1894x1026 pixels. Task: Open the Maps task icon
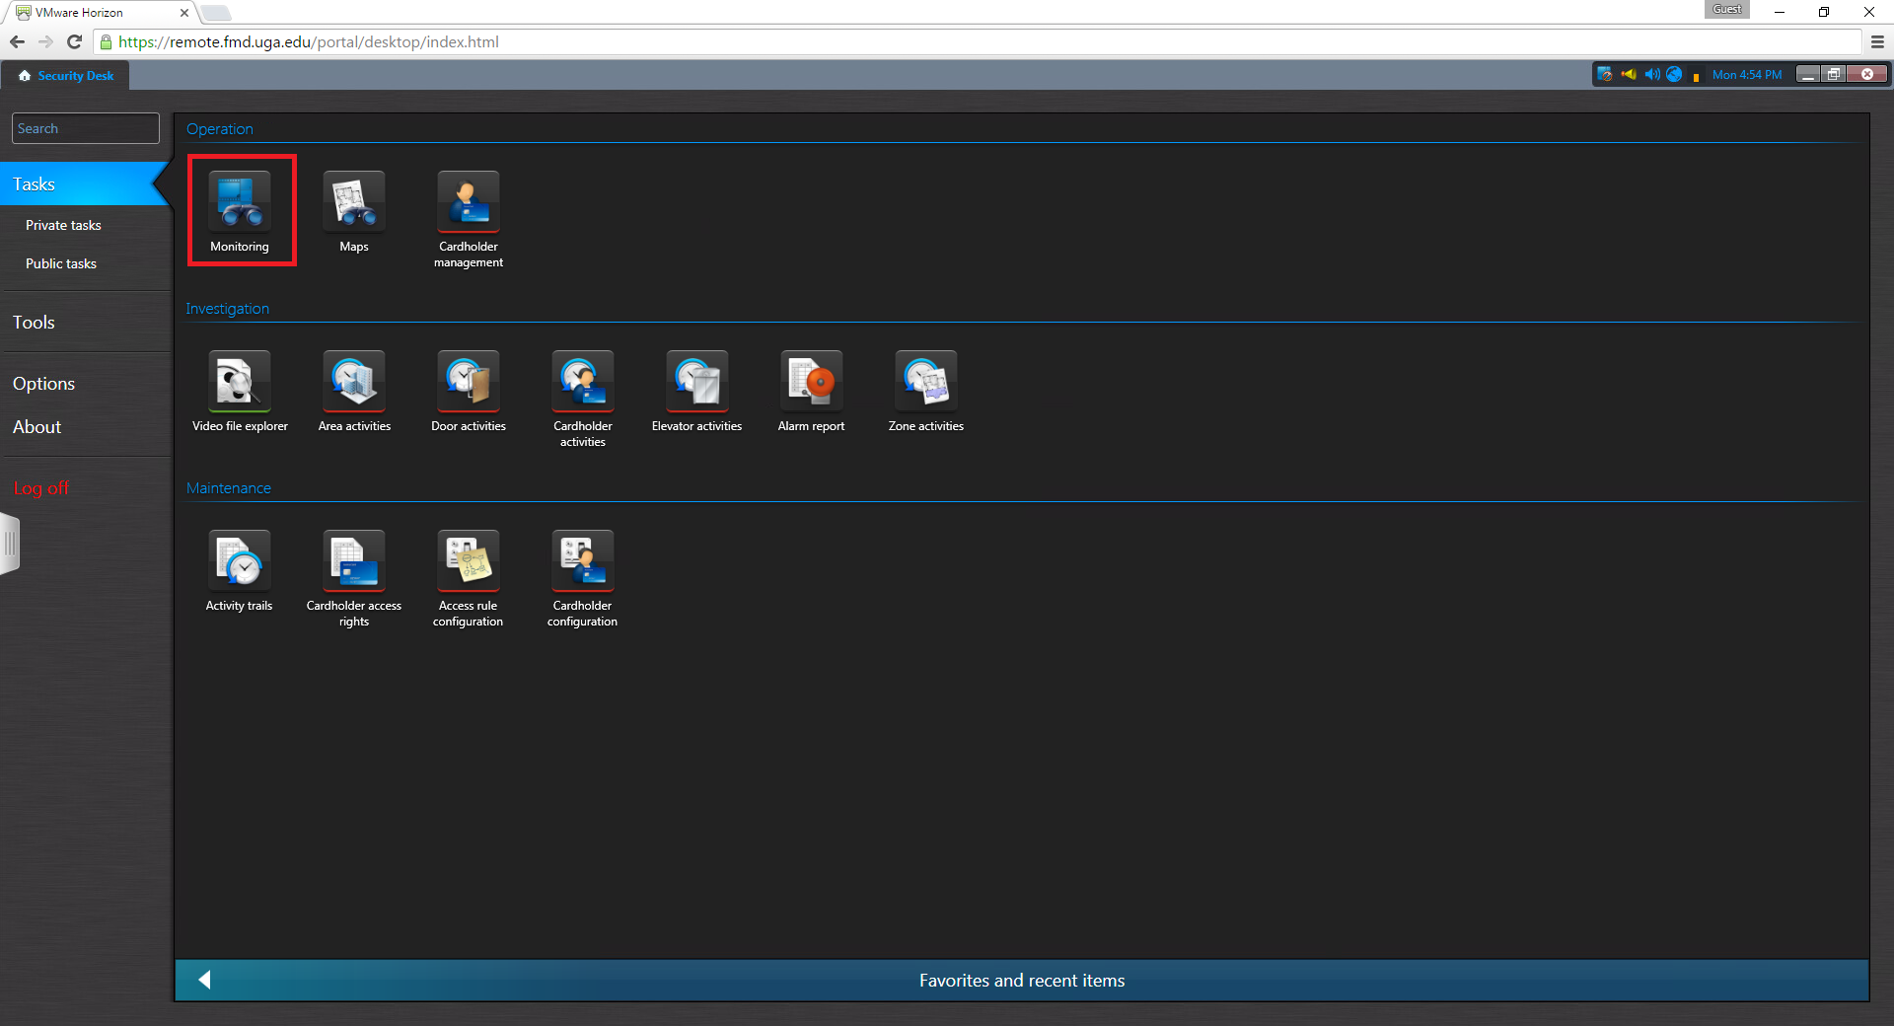tap(354, 202)
